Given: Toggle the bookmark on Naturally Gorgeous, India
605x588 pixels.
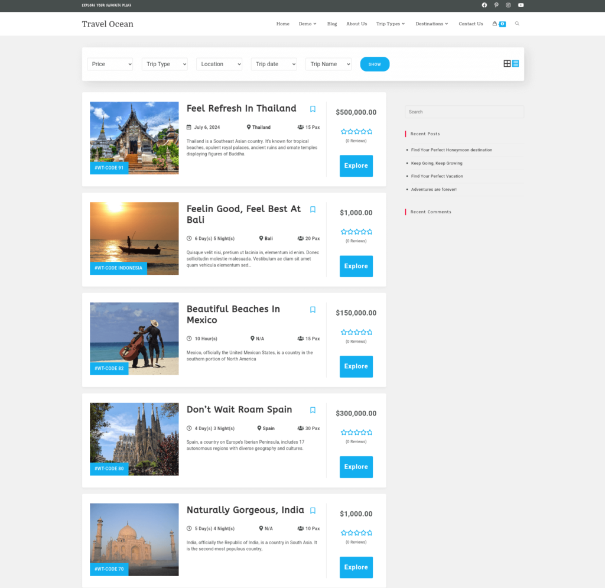Looking at the screenshot, I should pyautogui.click(x=313, y=510).
